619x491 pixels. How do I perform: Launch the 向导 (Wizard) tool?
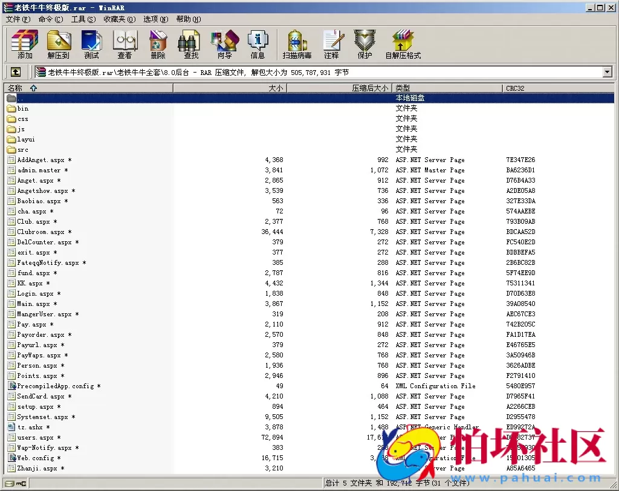[x=224, y=44]
